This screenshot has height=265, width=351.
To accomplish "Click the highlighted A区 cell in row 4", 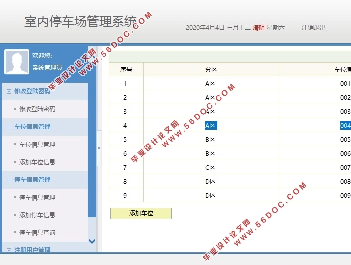I will (211, 125).
